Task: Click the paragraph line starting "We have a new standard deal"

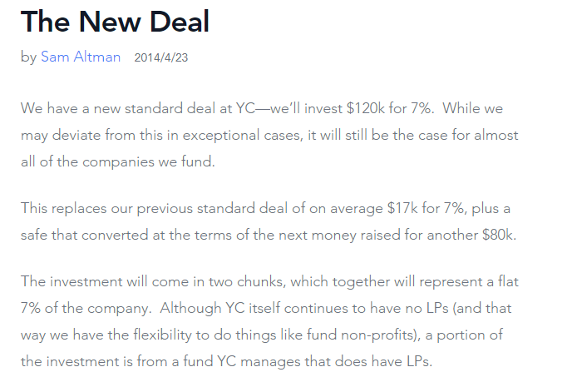Action: [262, 109]
